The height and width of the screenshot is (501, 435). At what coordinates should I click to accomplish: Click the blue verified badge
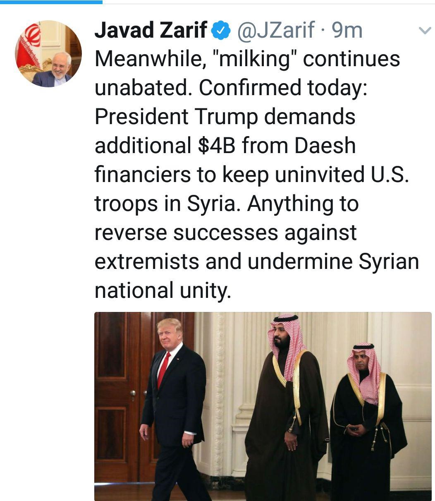(x=220, y=31)
